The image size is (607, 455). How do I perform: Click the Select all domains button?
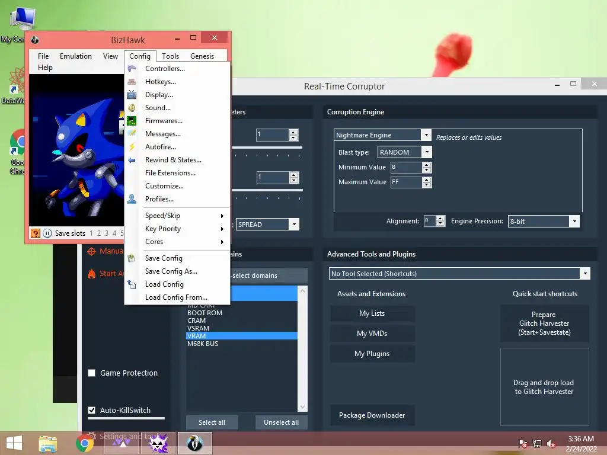212,422
